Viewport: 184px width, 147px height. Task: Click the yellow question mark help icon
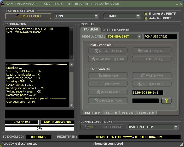(166, 101)
